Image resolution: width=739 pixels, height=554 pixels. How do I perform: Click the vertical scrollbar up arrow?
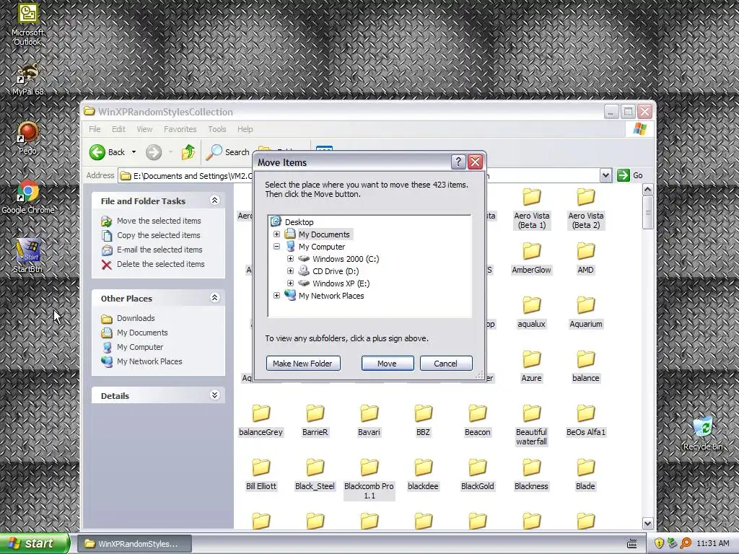click(647, 190)
